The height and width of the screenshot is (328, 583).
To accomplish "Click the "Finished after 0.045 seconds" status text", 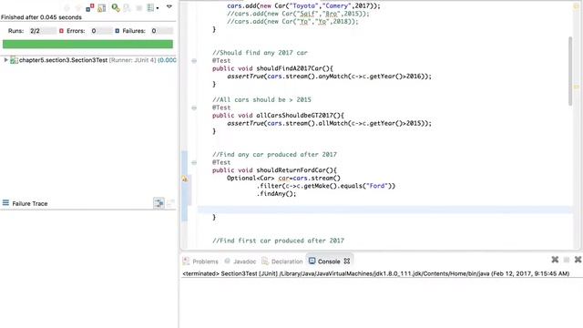I will 41,17.
